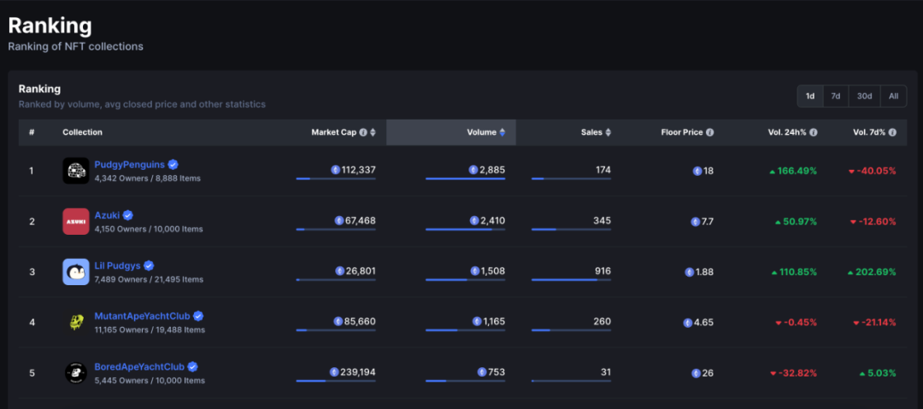Select the 1d time range

pyautogui.click(x=810, y=96)
